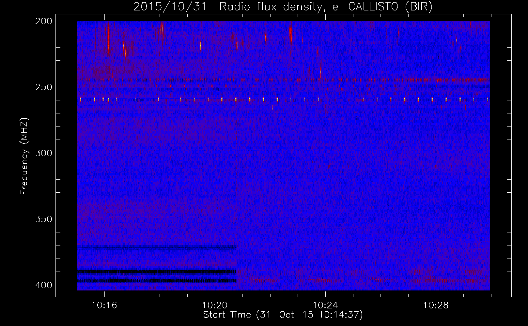Click the 'Frequency (MHZ)' axis label
The width and height of the screenshot is (528, 326).
[x=24, y=156]
